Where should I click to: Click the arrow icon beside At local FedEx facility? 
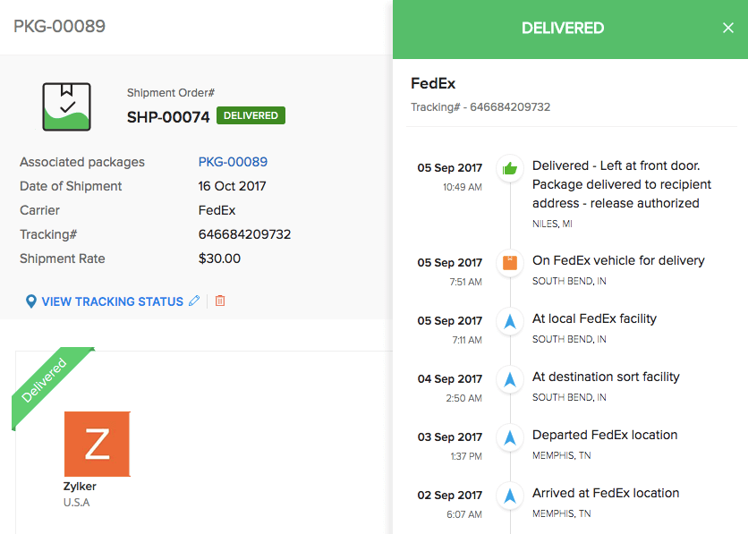(509, 321)
